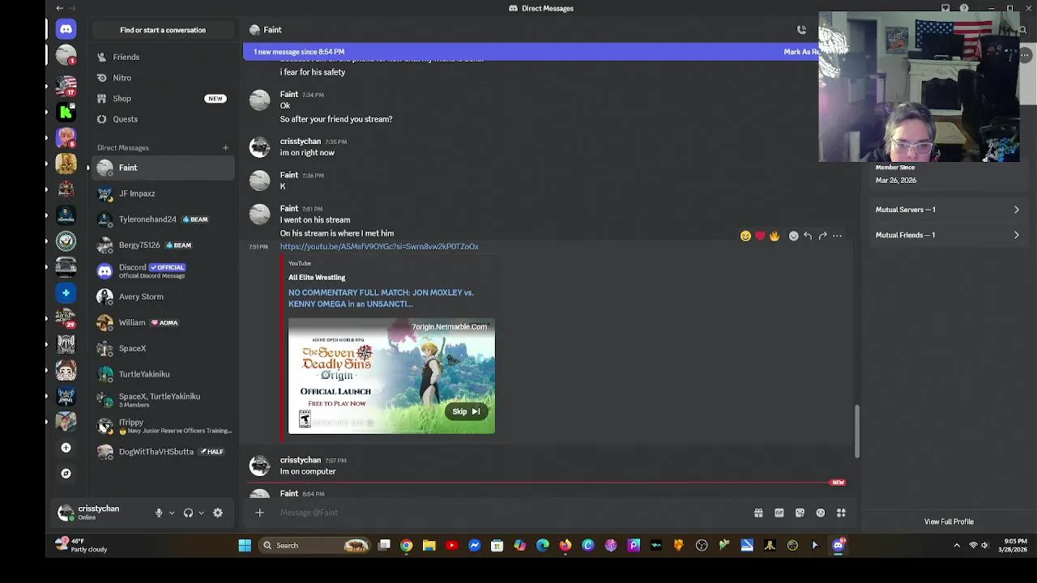Open the Bergy75126 direct message
The image size is (1037, 583).
click(163, 245)
